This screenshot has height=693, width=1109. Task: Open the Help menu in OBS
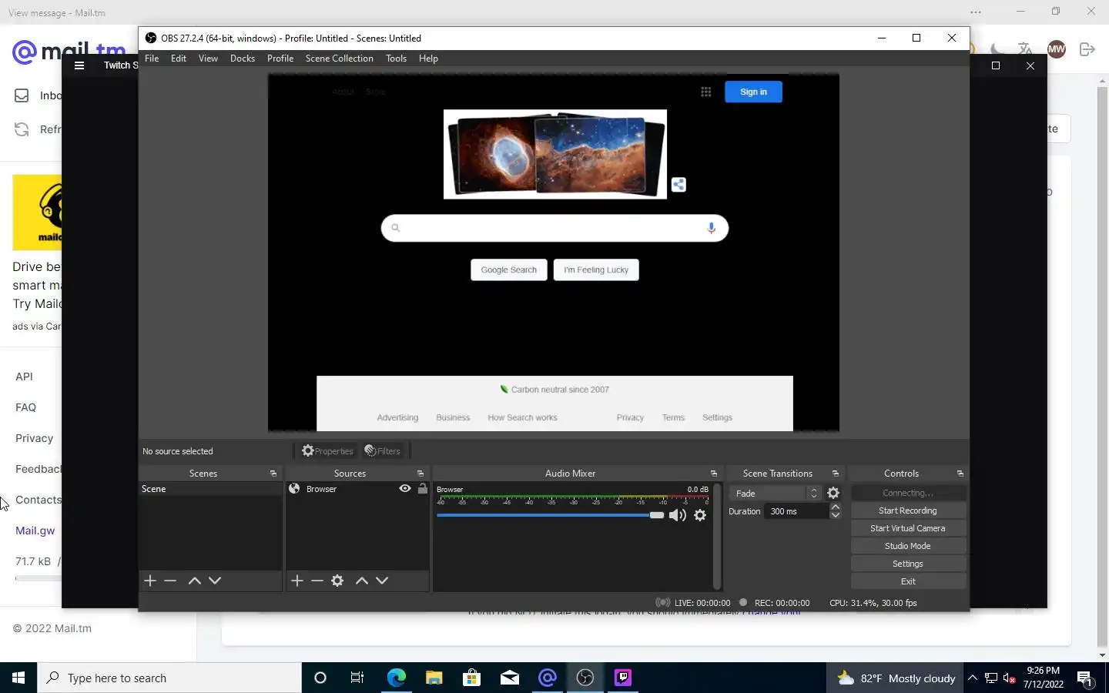(x=428, y=59)
